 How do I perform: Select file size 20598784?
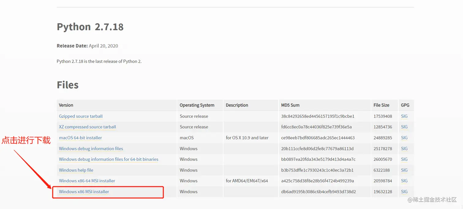pyautogui.click(x=383, y=181)
